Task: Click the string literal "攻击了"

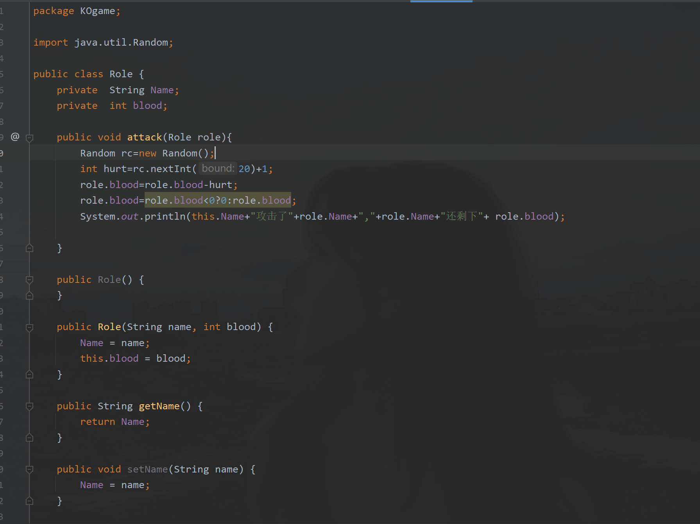Action: [272, 217]
